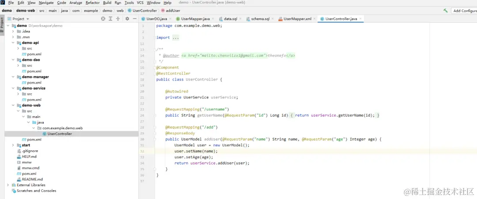Open the Build menu
Screen dimensions: 477x199
[x=107, y=3]
